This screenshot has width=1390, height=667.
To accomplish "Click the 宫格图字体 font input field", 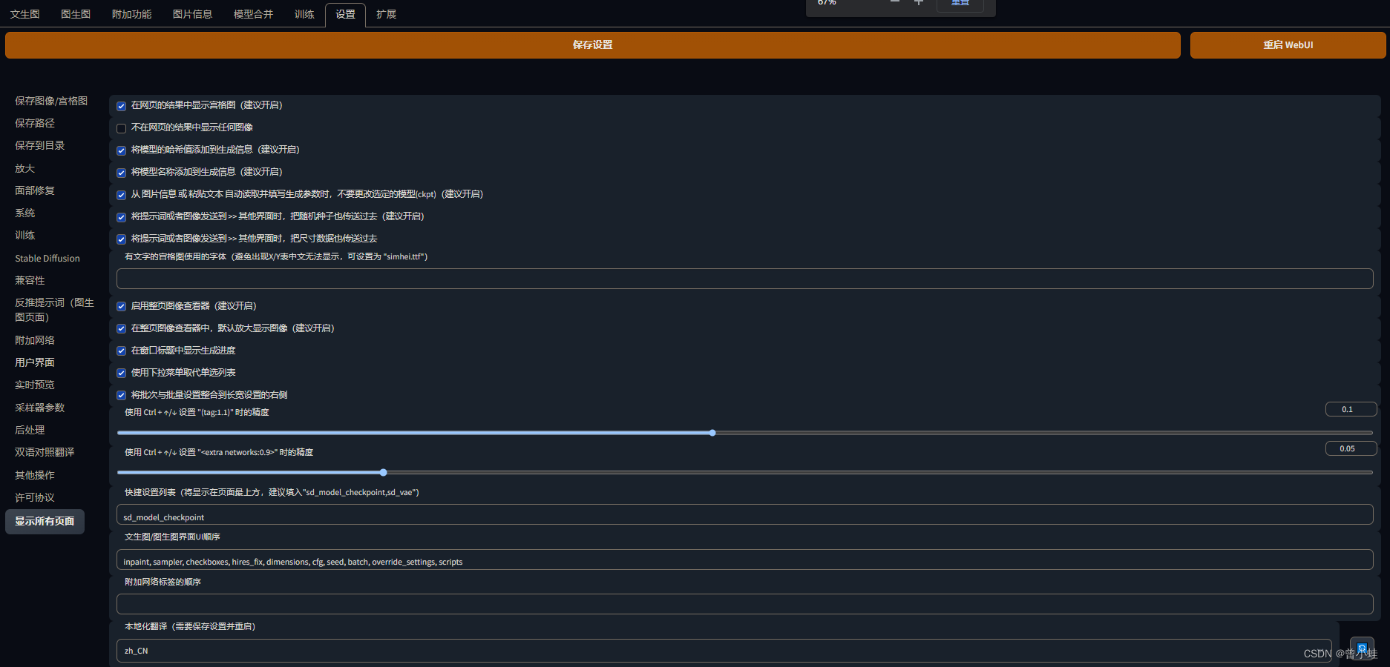I will [x=744, y=279].
